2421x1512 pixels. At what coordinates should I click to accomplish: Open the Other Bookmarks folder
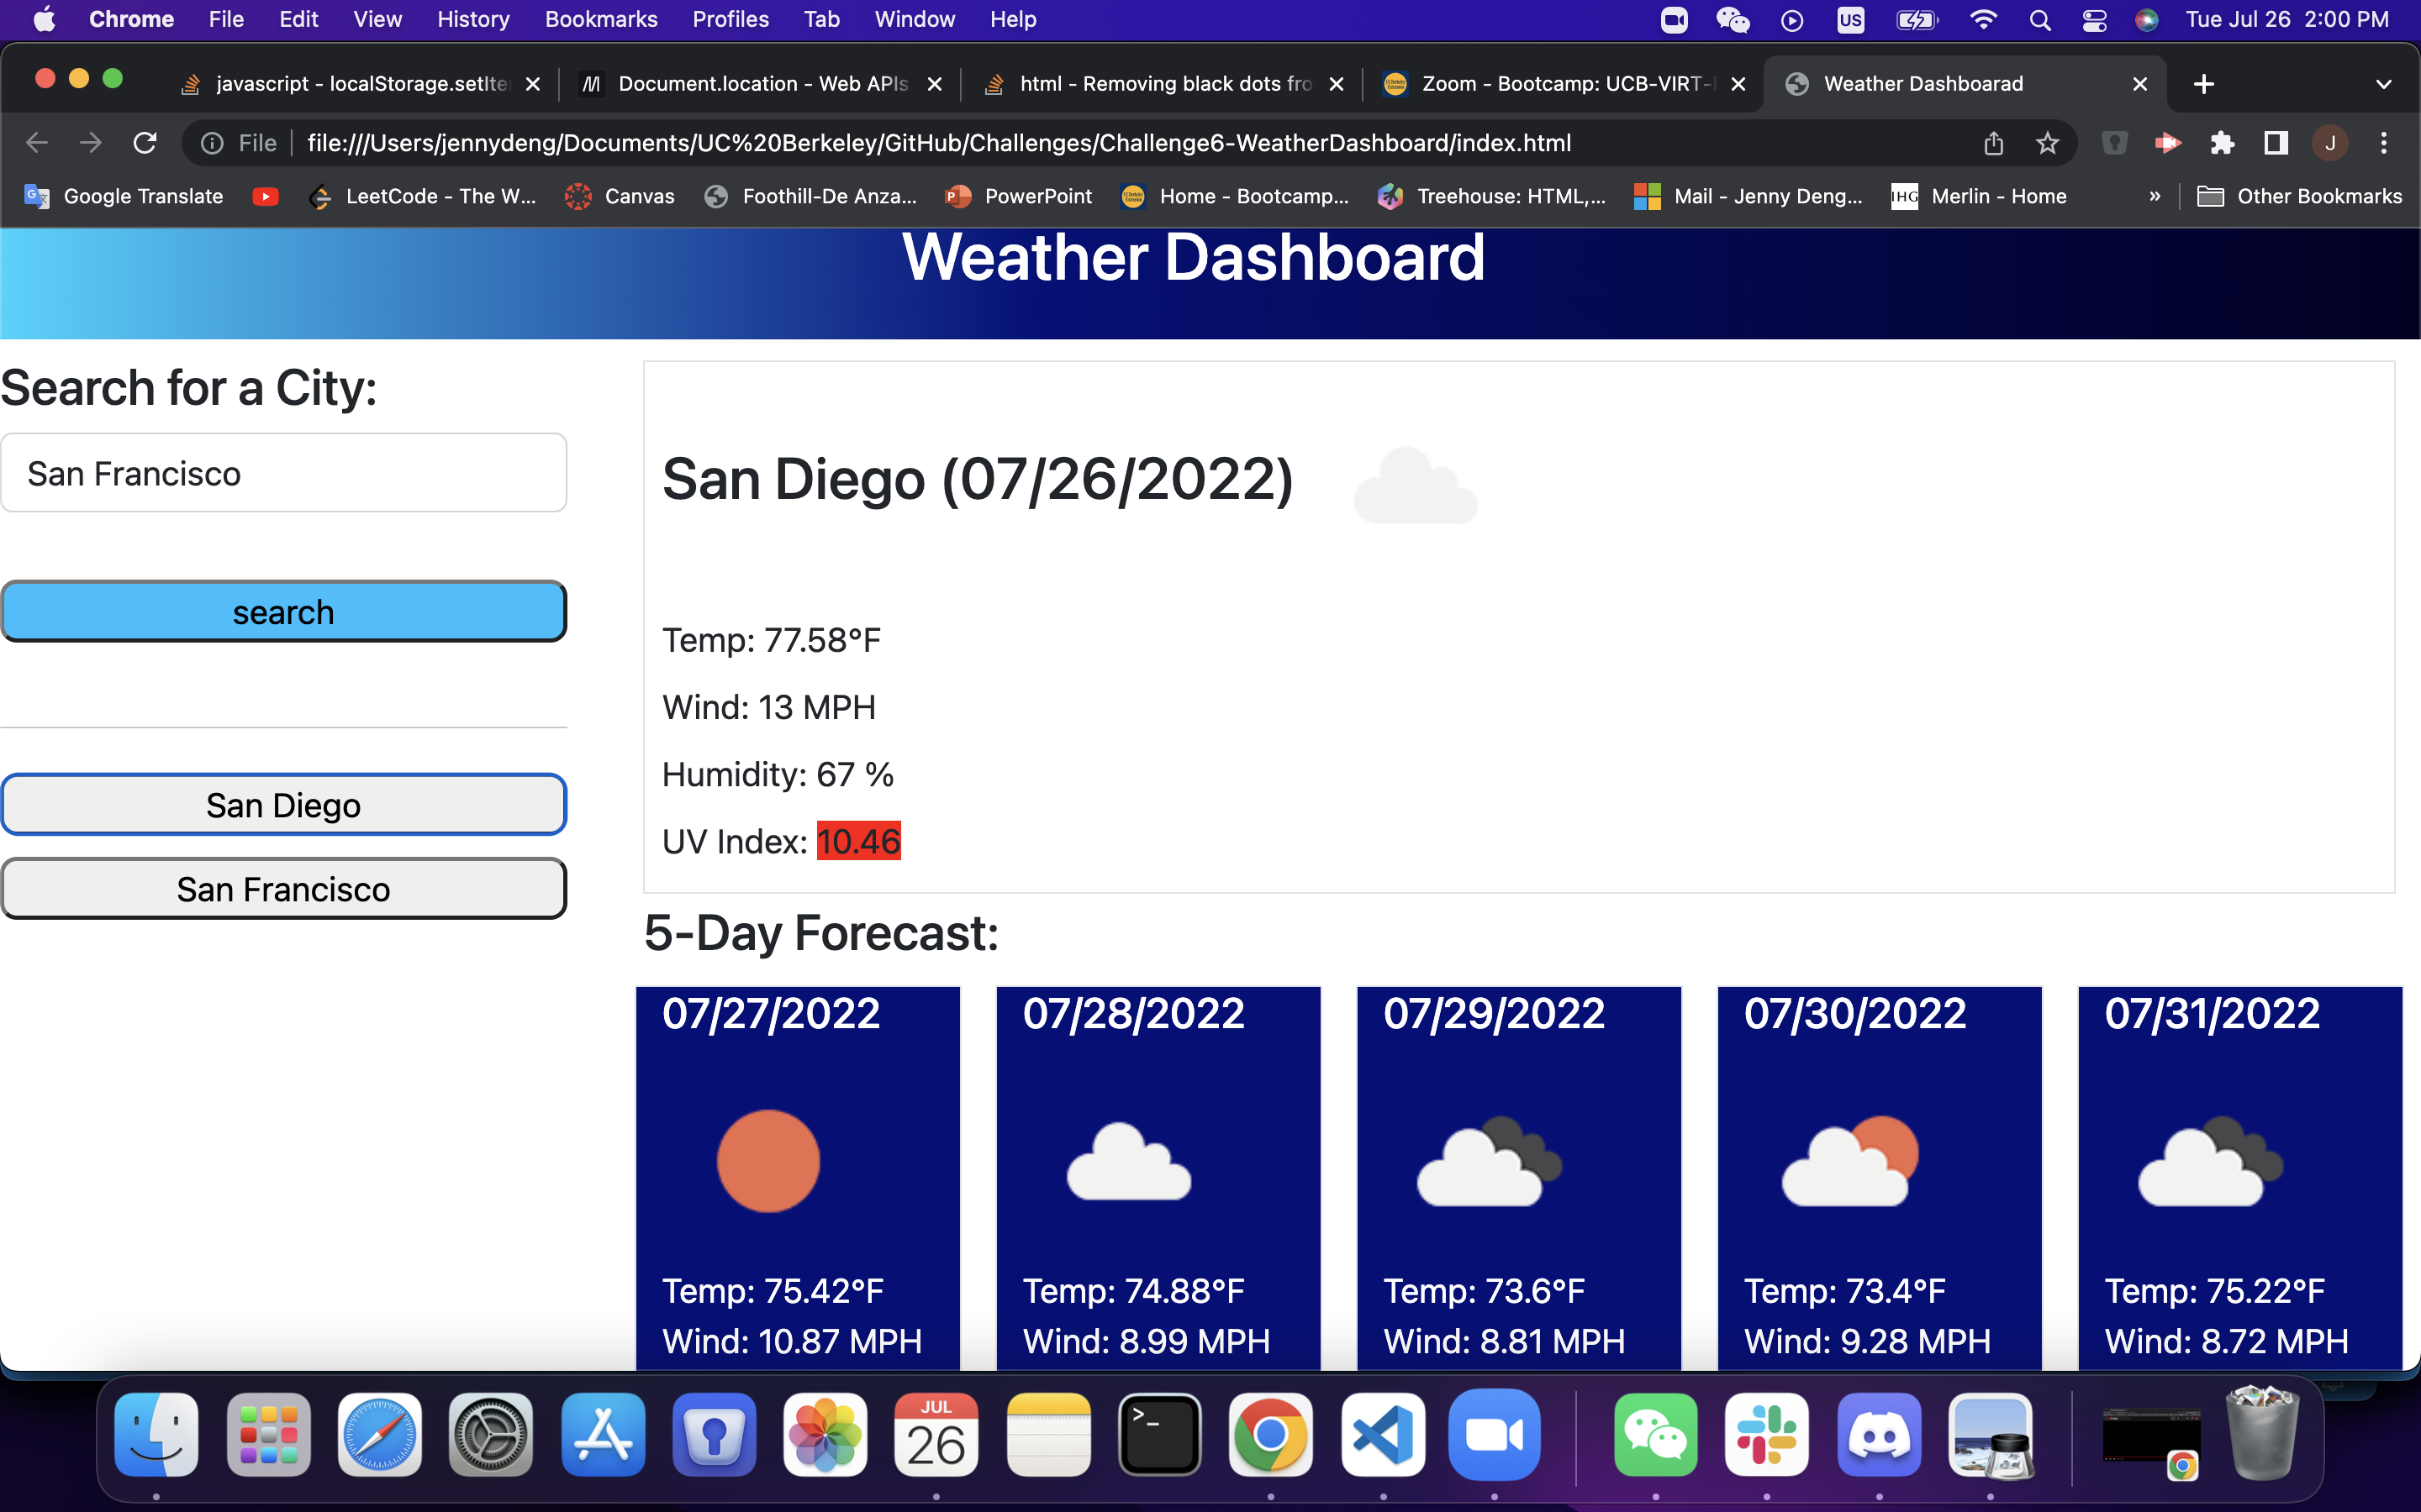[2301, 196]
